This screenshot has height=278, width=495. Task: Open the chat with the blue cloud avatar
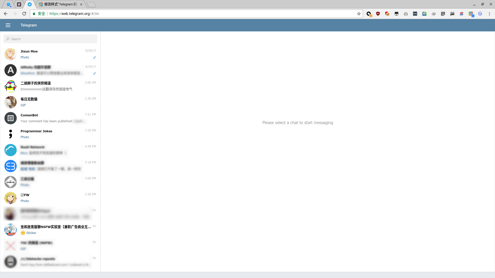pos(50,150)
